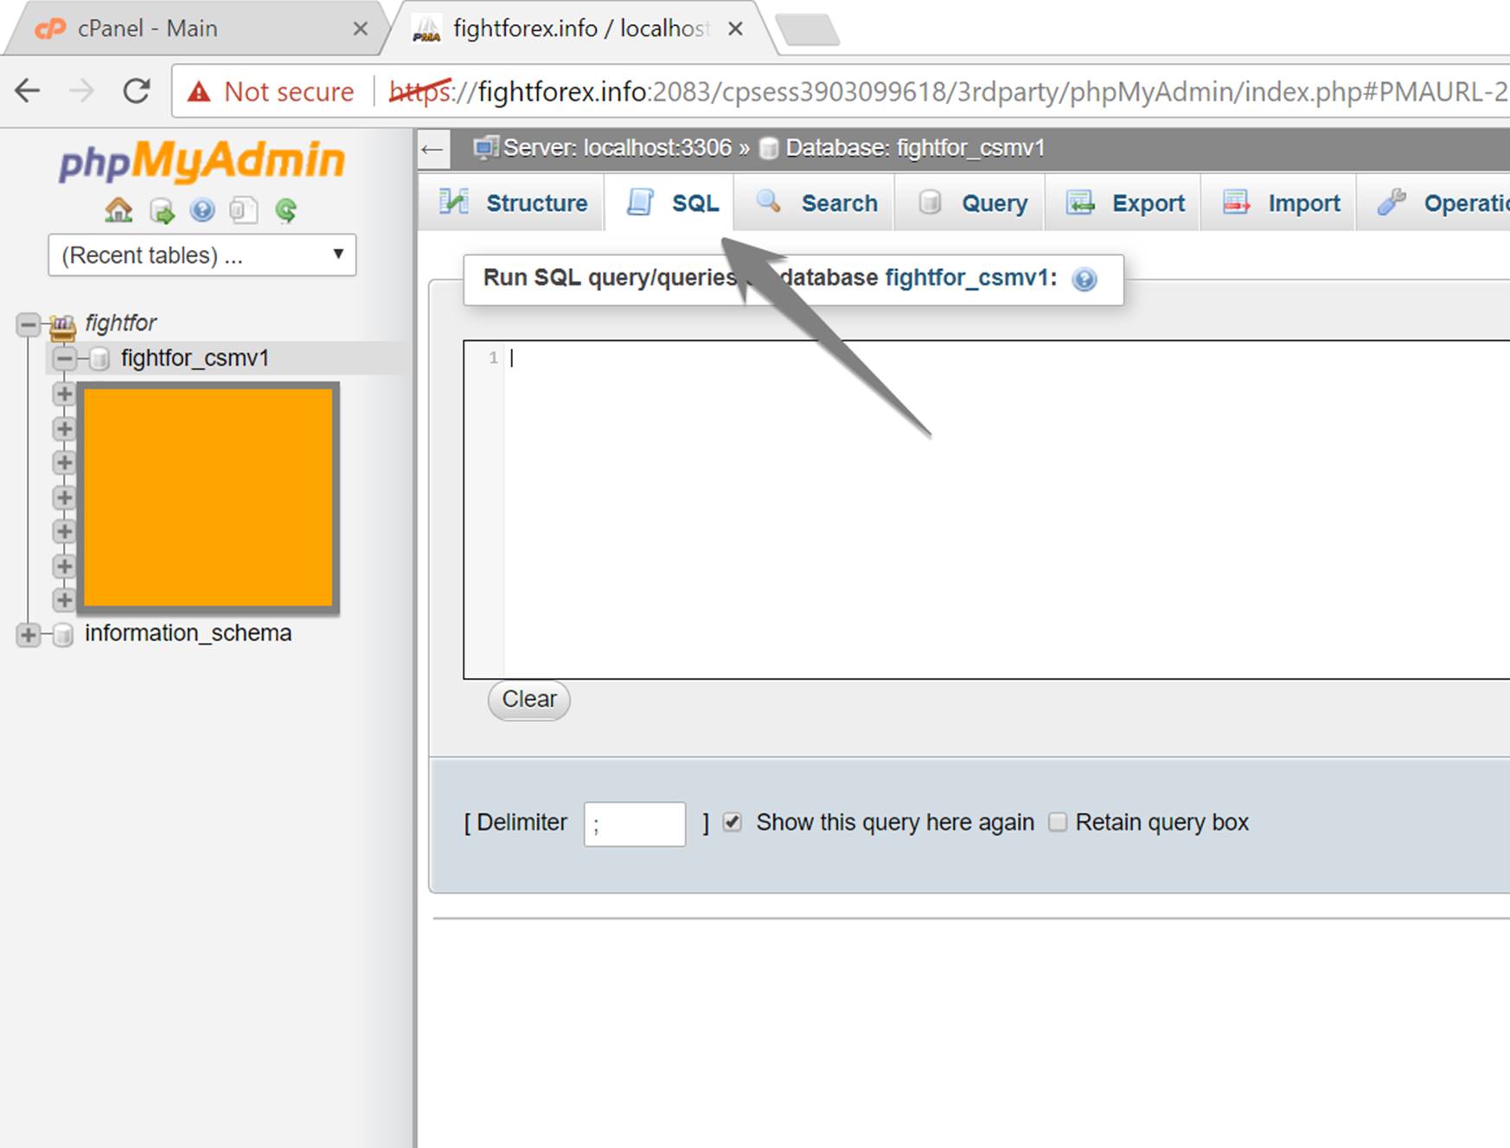
Task: Click the fightfor group label
Action: coord(120,323)
